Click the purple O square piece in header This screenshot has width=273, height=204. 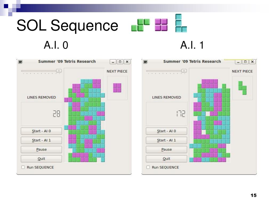click(x=161, y=25)
